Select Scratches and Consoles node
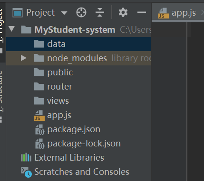This screenshot has width=204, height=181. [78, 172]
